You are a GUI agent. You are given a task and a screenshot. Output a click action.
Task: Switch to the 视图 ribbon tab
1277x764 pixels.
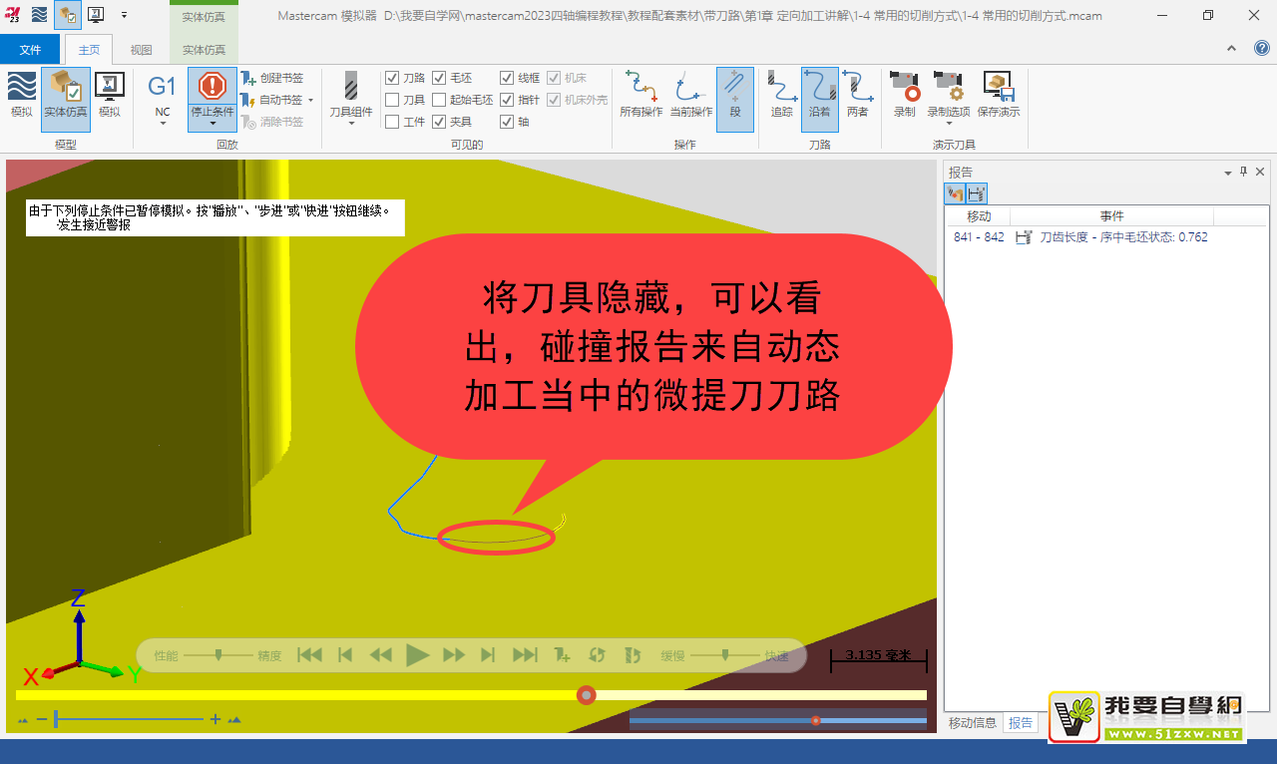point(142,50)
